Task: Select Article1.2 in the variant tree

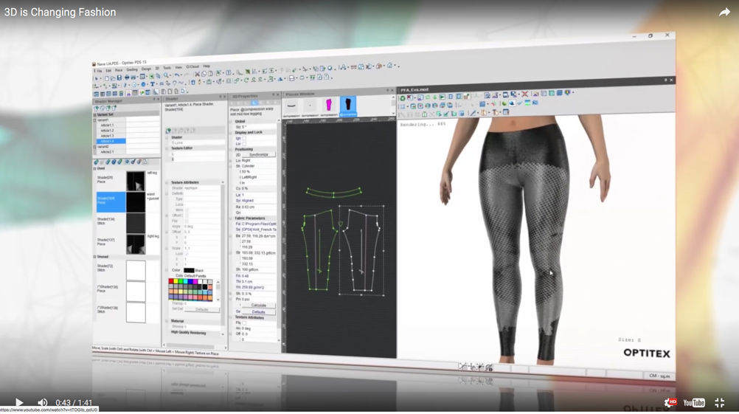Action: [107, 131]
